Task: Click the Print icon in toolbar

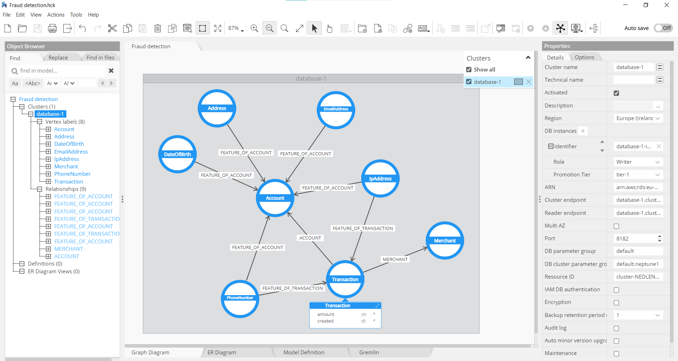Action: coord(52,28)
